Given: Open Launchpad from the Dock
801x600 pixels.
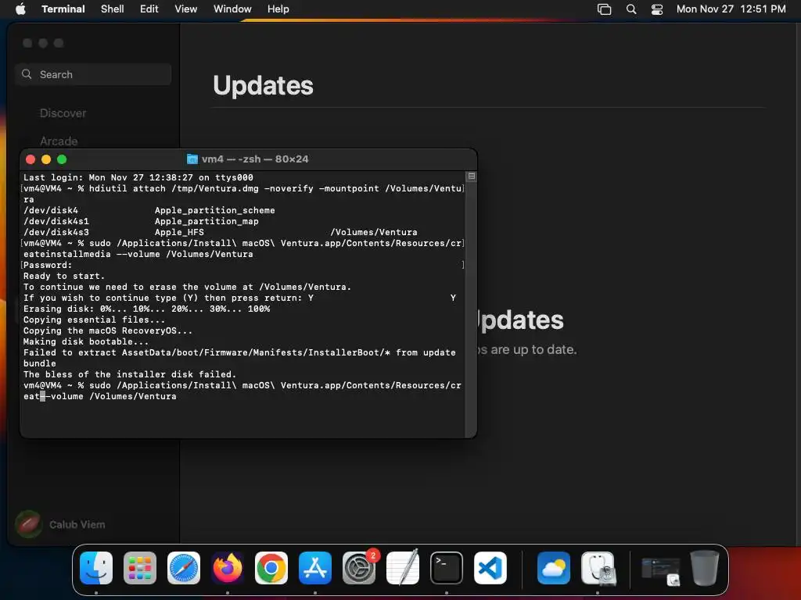Looking at the screenshot, I should coord(140,567).
